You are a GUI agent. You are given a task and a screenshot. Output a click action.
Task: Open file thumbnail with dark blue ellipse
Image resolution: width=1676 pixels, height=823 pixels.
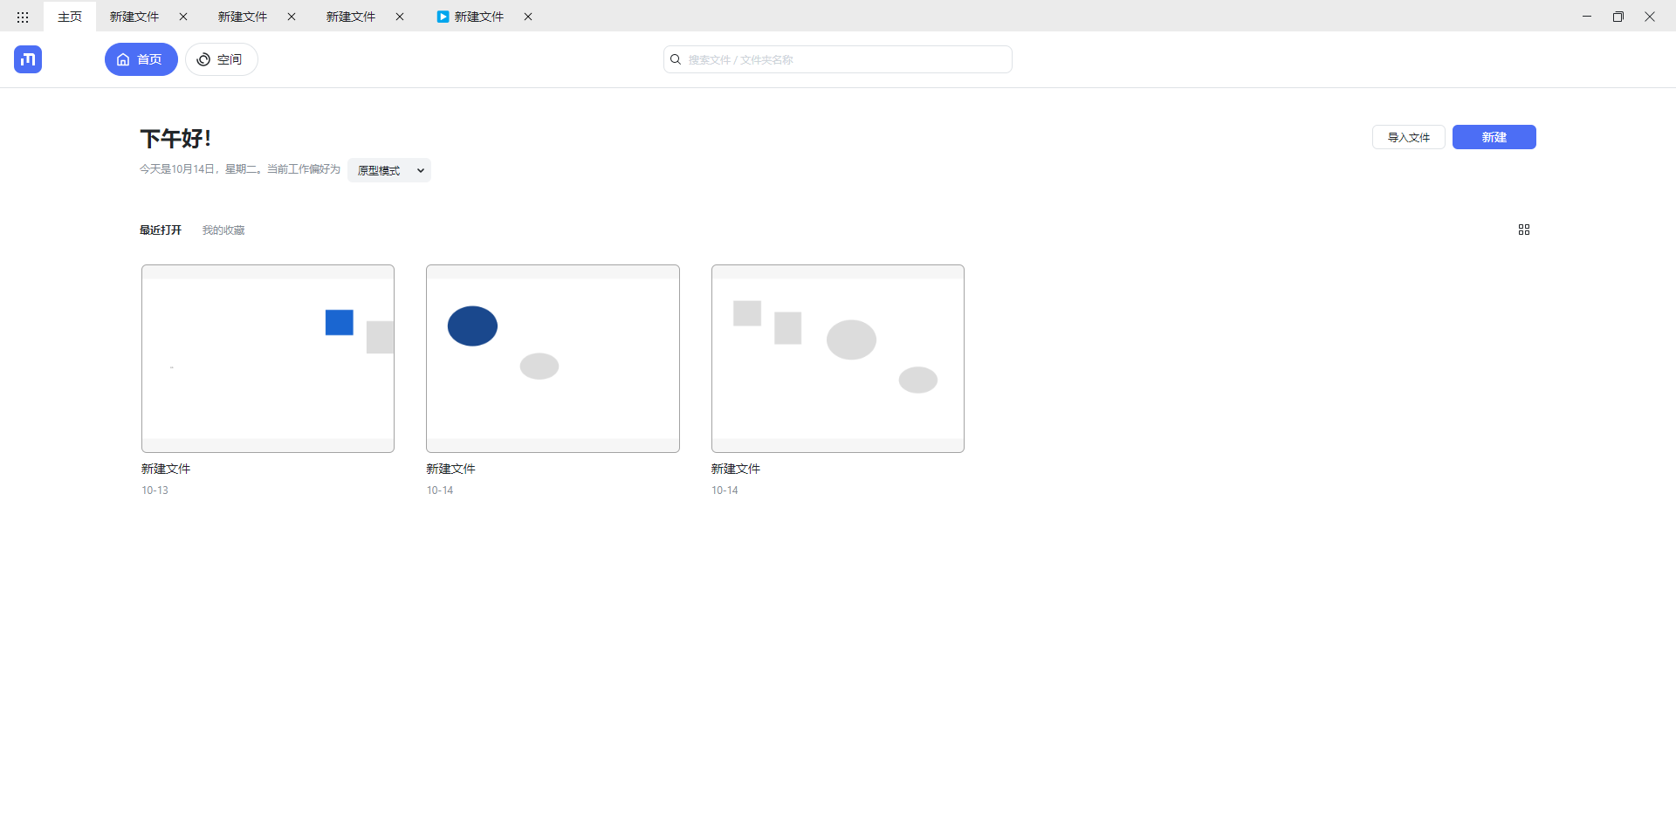553,359
